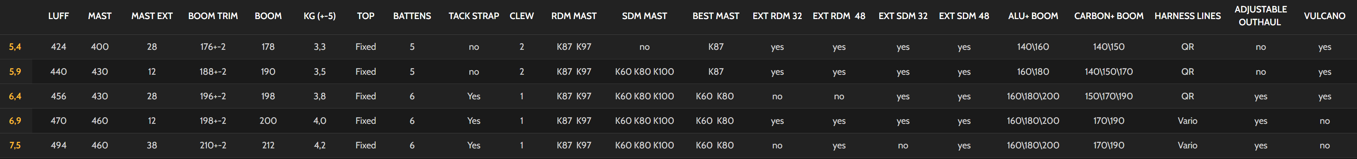Click the ADJUSTABLE OUTHAUL column header
Image resolution: width=1357 pixels, height=159 pixels.
tap(1260, 16)
